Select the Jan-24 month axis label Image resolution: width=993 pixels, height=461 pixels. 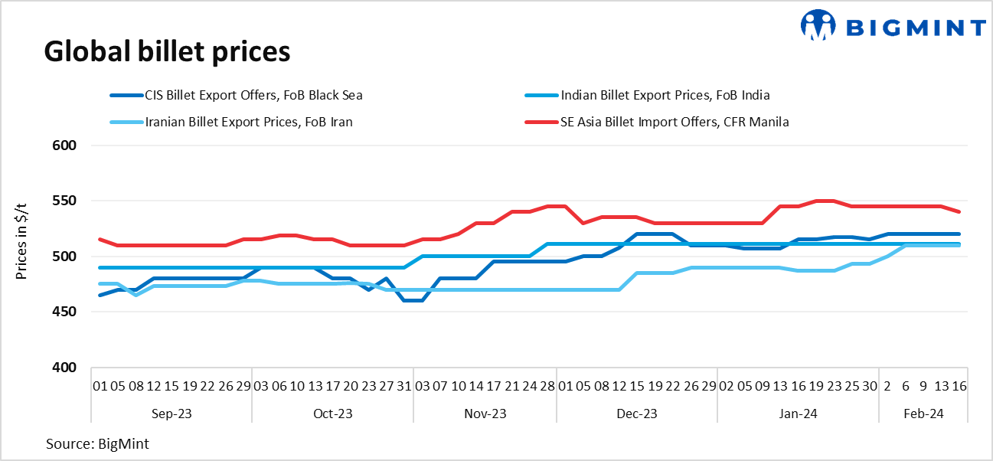click(798, 414)
